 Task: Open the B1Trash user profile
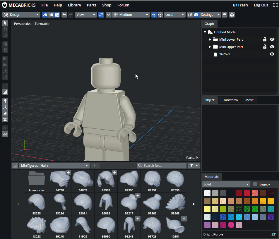point(240,5)
